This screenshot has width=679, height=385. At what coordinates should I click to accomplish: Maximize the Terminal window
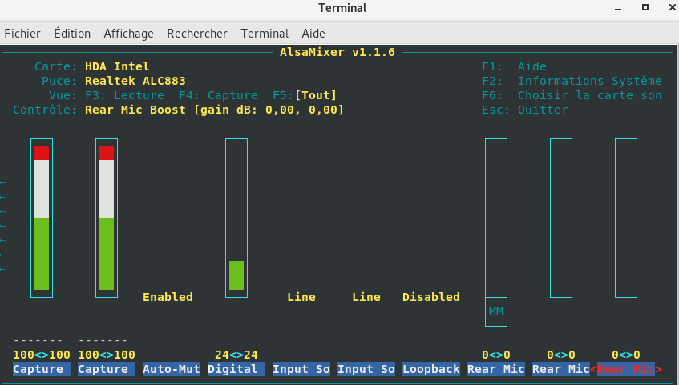click(645, 8)
